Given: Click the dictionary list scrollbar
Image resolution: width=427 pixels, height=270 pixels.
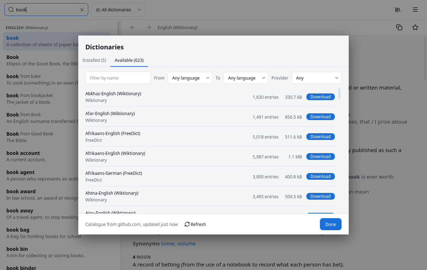Looking at the screenshot, I should pyautogui.click(x=339, y=94).
